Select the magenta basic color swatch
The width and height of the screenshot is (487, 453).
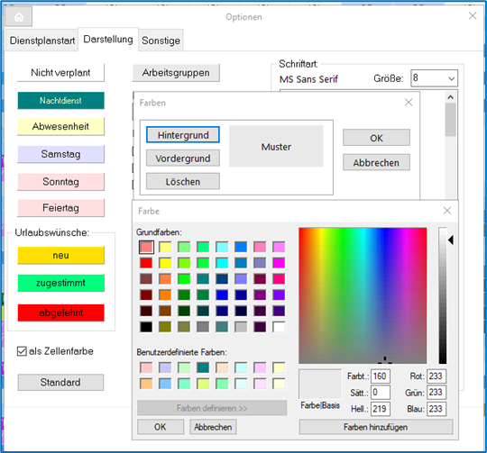click(x=279, y=263)
